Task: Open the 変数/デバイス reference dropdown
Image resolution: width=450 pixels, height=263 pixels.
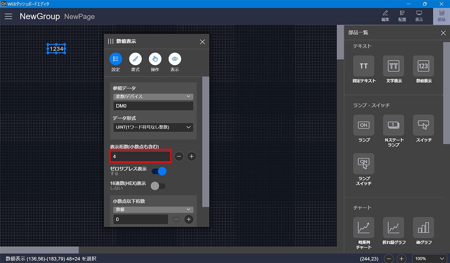Action: pyautogui.click(x=153, y=96)
